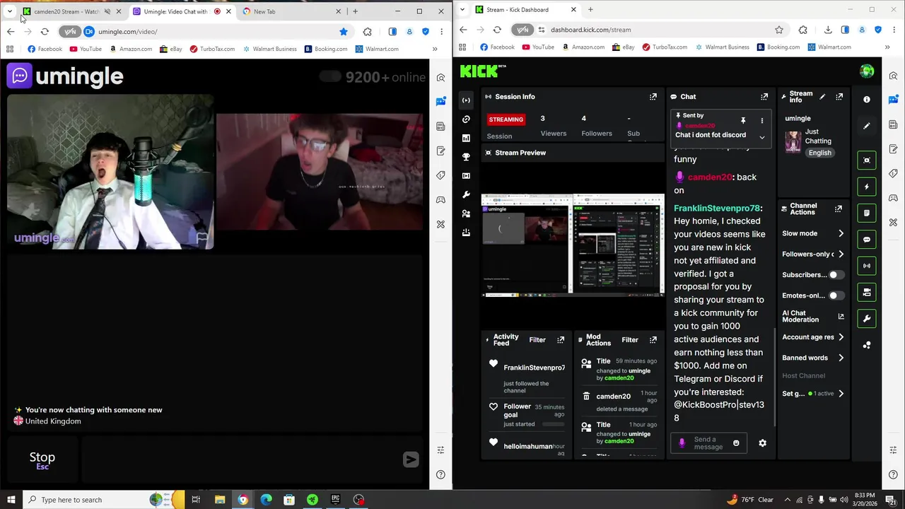Click the pencil edit icon in Stream info
Screen dimensions: 905x509
(x=822, y=97)
